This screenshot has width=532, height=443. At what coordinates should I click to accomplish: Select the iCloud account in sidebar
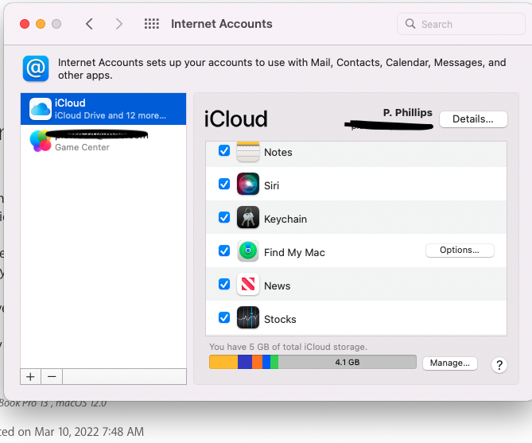tap(103, 109)
